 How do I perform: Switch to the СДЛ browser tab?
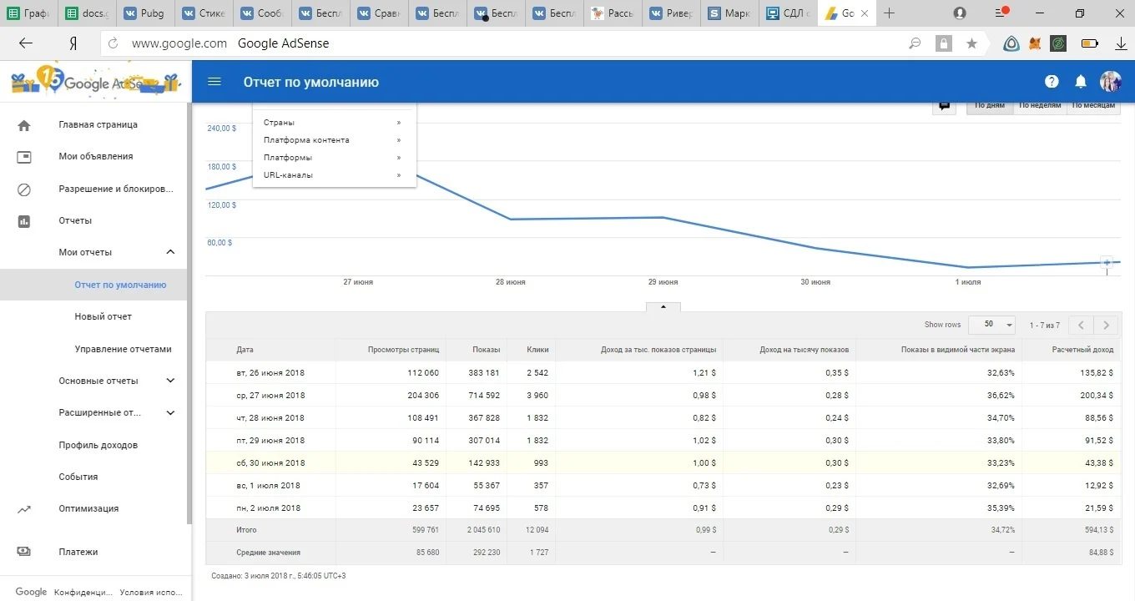coord(787,13)
